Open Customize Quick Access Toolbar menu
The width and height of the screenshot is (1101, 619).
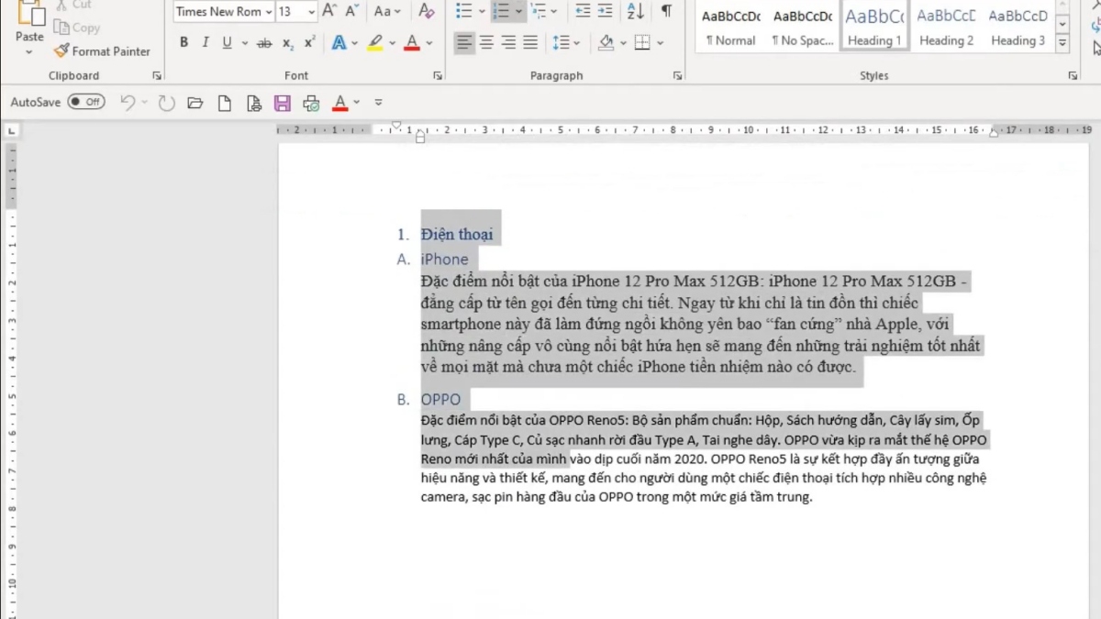(379, 102)
